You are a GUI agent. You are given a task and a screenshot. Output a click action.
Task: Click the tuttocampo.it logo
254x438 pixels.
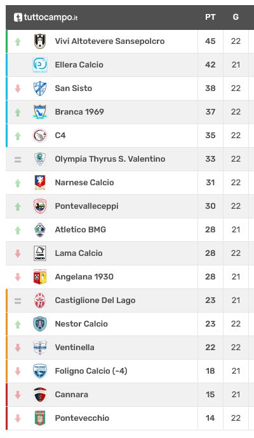click(x=46, y=17)
